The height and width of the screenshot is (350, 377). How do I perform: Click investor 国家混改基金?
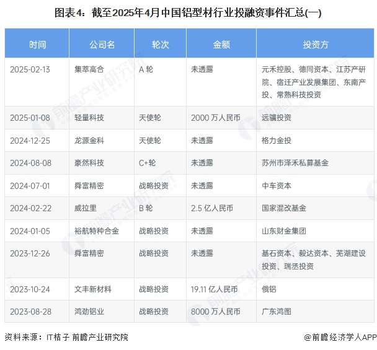[284, 208]
